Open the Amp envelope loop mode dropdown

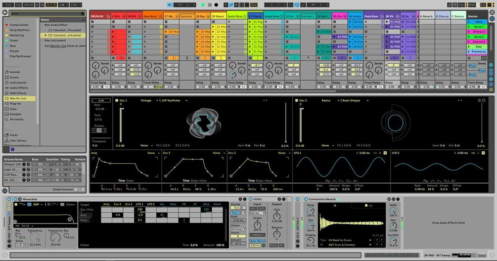tap(153, 153)
